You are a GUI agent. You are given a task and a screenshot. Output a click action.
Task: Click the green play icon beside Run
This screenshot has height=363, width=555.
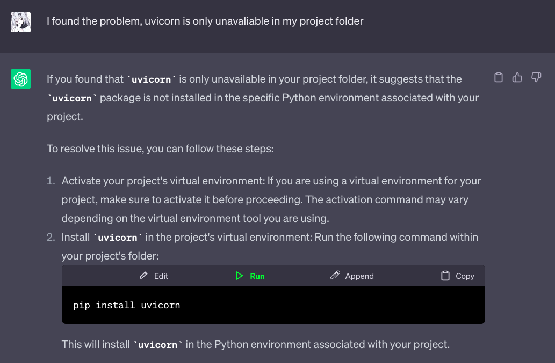239,276
